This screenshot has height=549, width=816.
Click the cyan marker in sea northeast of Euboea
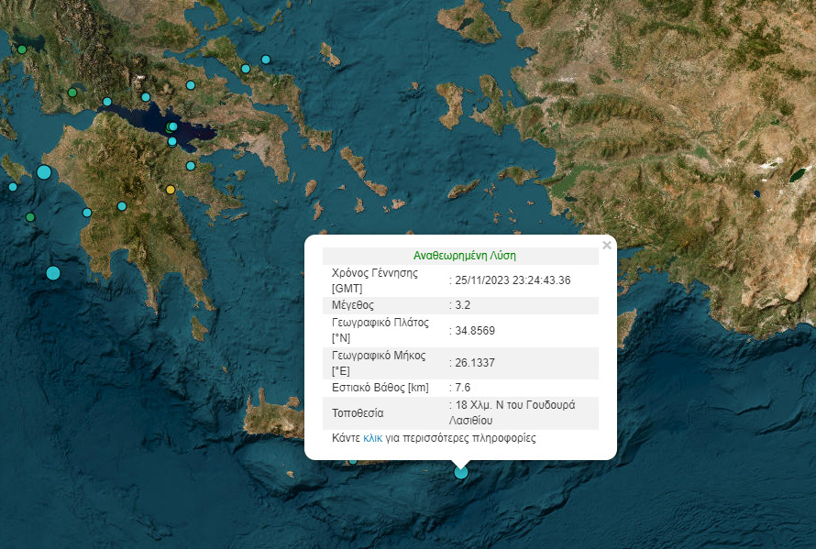[x=266, y=60]
